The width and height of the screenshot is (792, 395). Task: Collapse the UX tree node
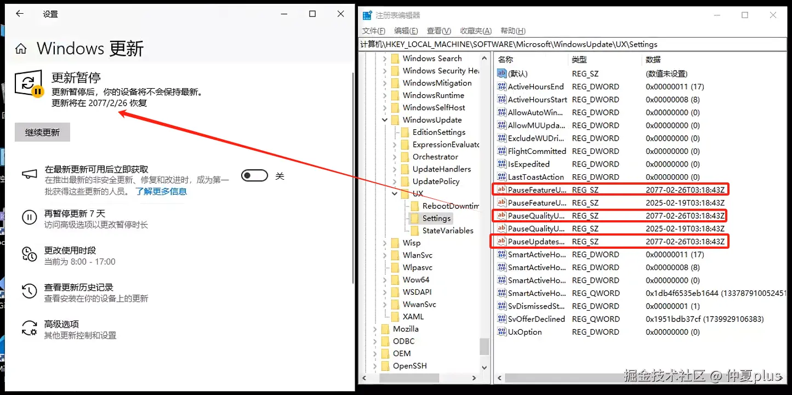(395, 193)
